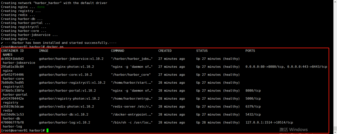Screen dimensions: 337x134
Task: Click the "Creating registryctl ..." line
Action: 24,27
